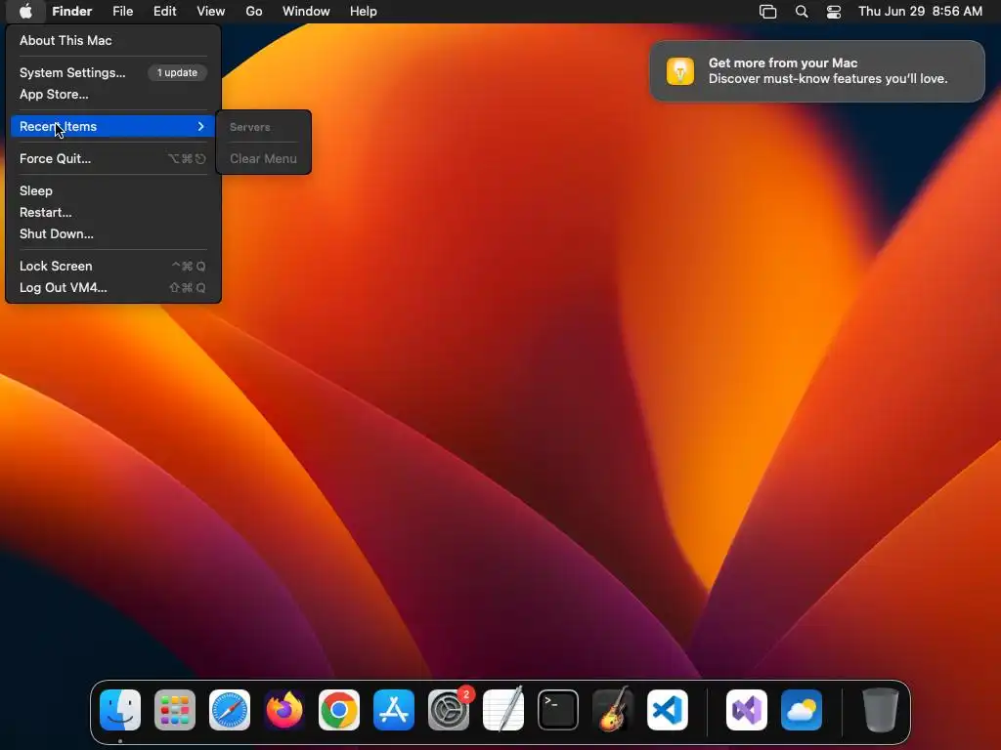Click the 1 update badge
Viewport: 1001px width, 750px height.
tap(178, 72)
